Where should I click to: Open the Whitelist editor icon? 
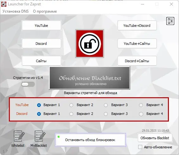(x=19, y=136)
